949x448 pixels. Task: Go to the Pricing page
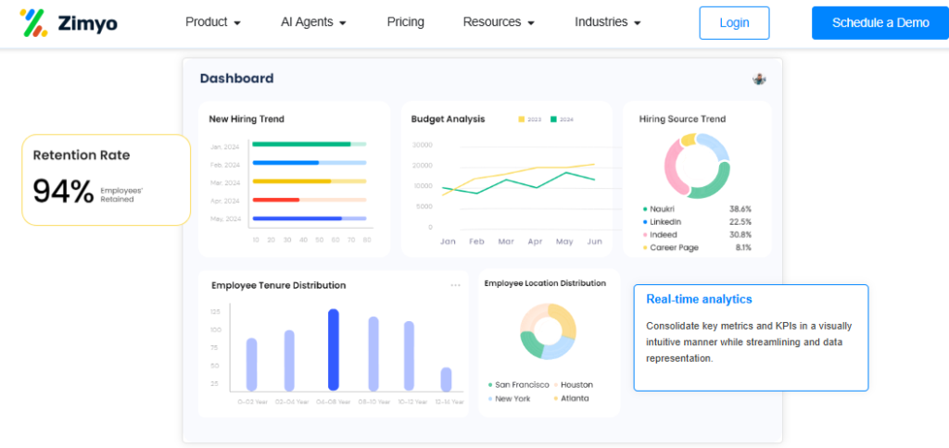pos(406,22)
